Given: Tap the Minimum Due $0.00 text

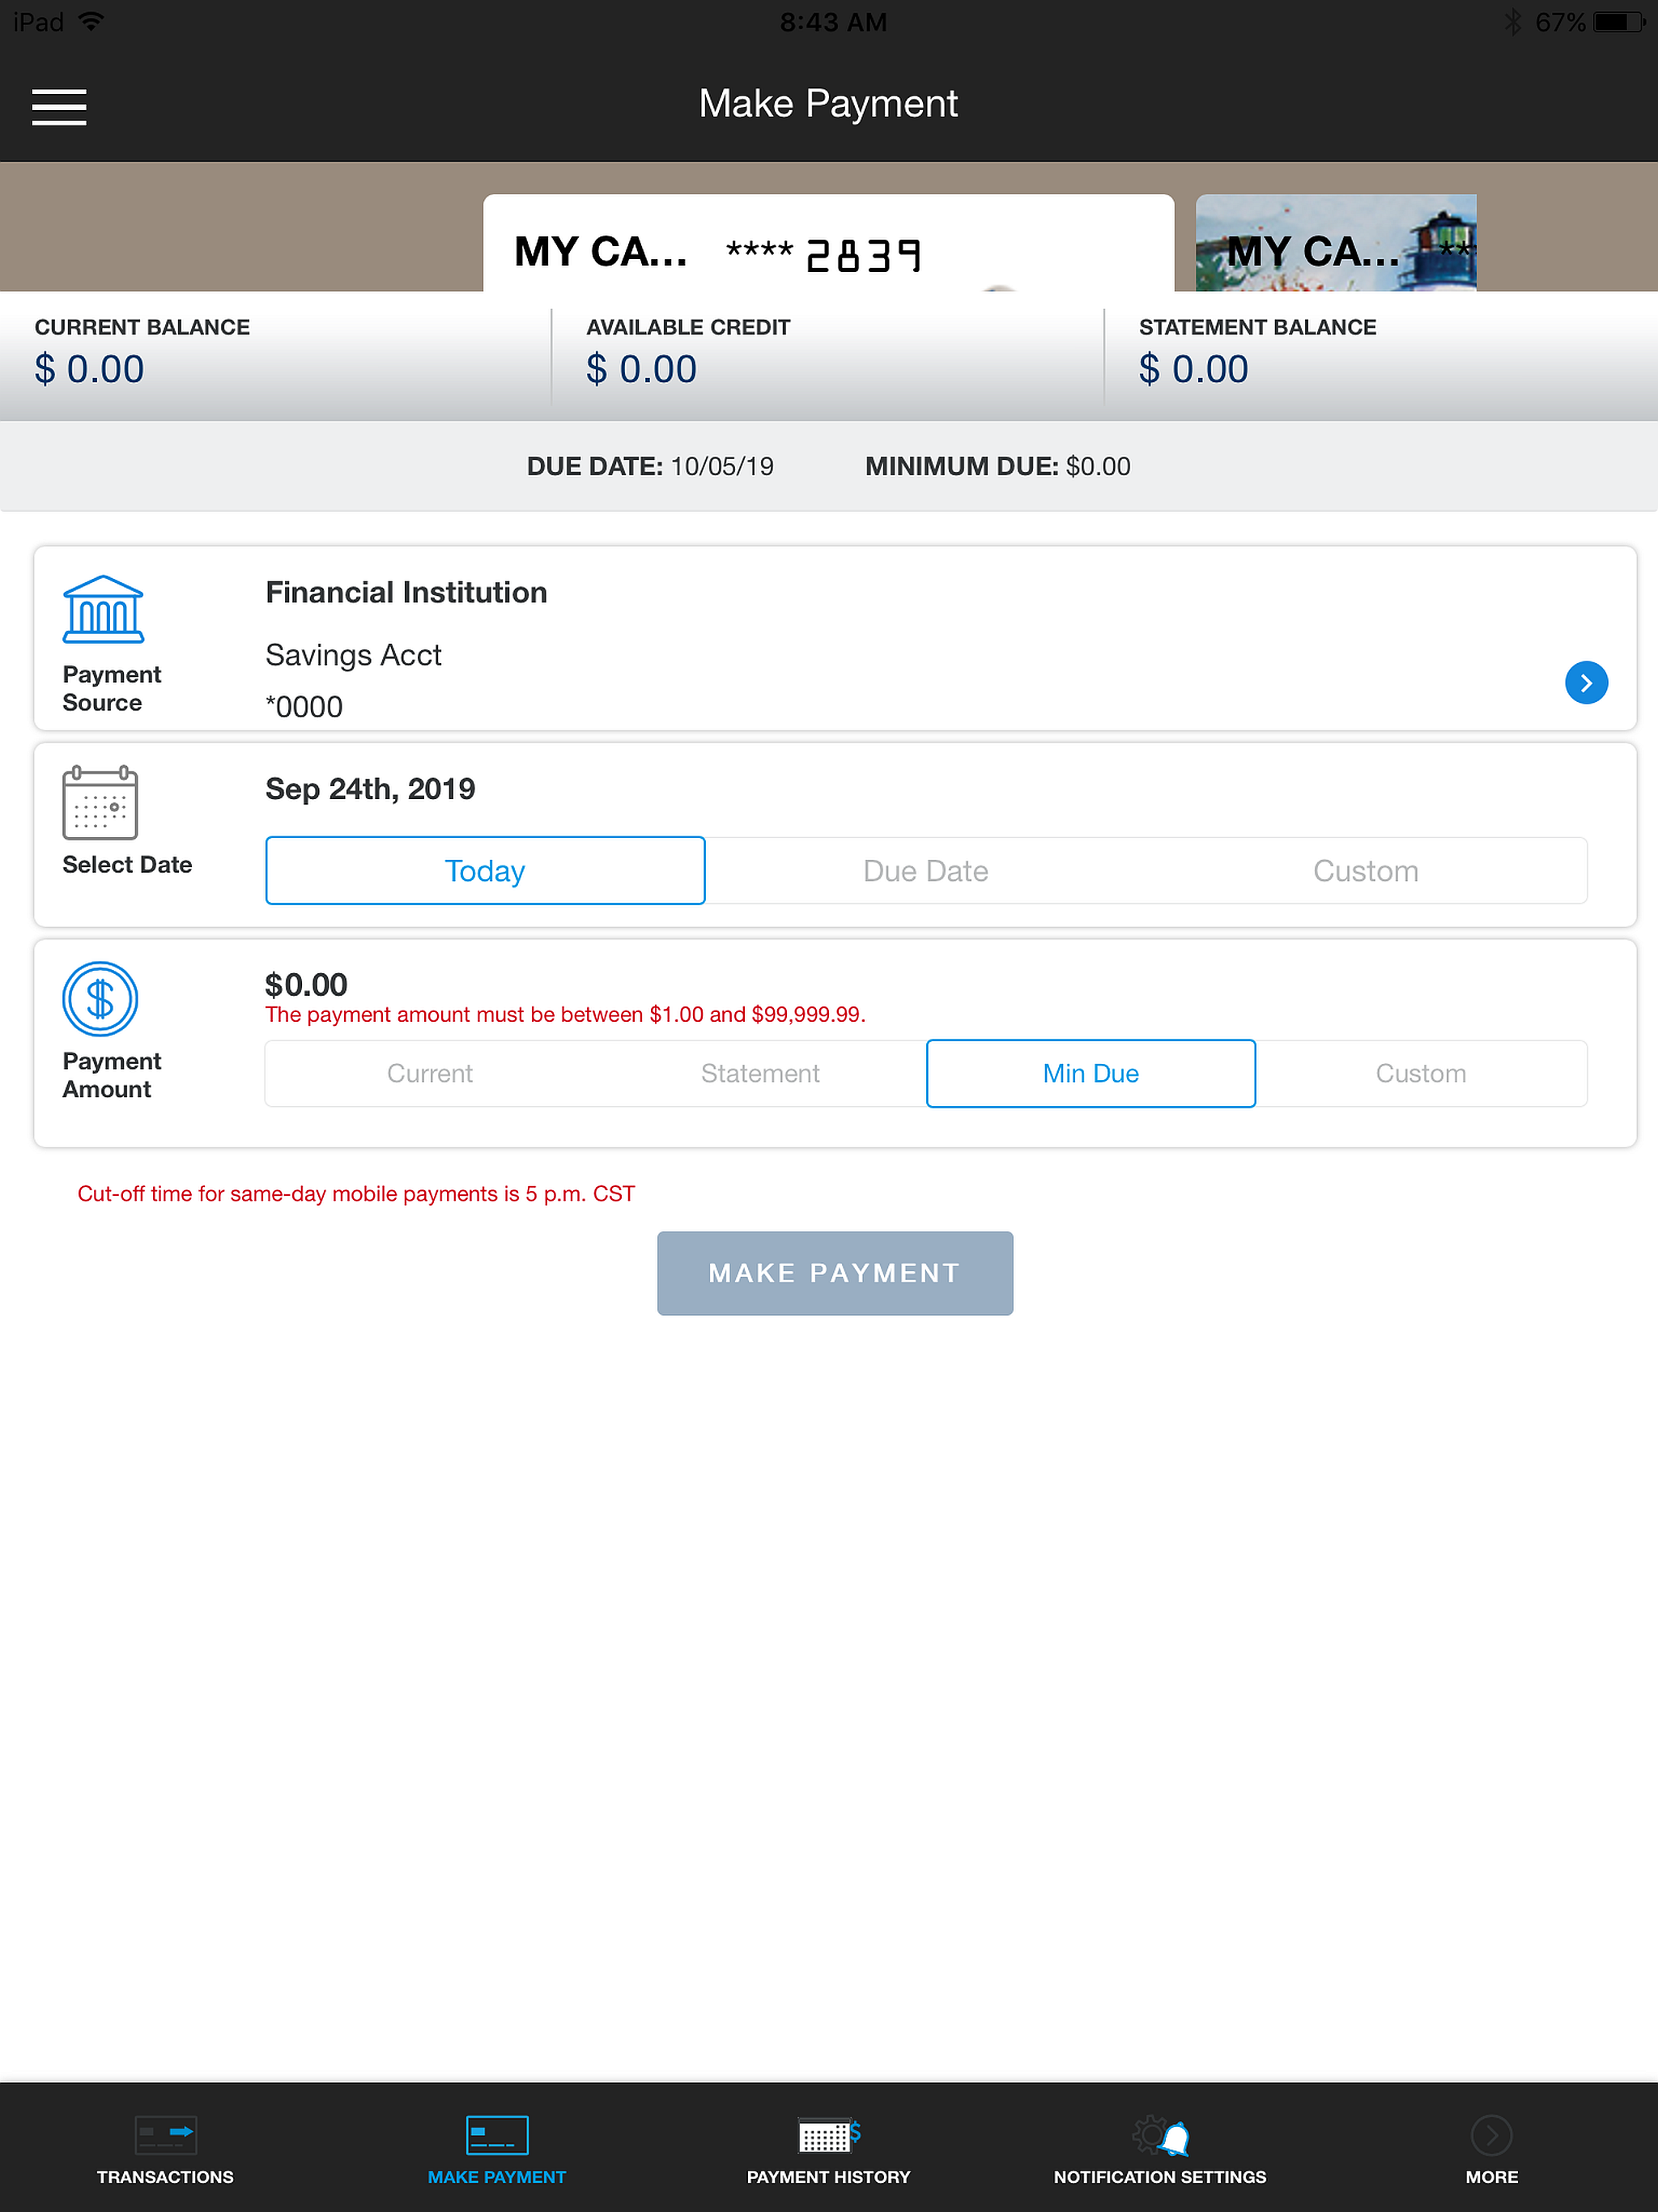Looking at the screenshot, I should pyautogui.click(x=998, y=466).
